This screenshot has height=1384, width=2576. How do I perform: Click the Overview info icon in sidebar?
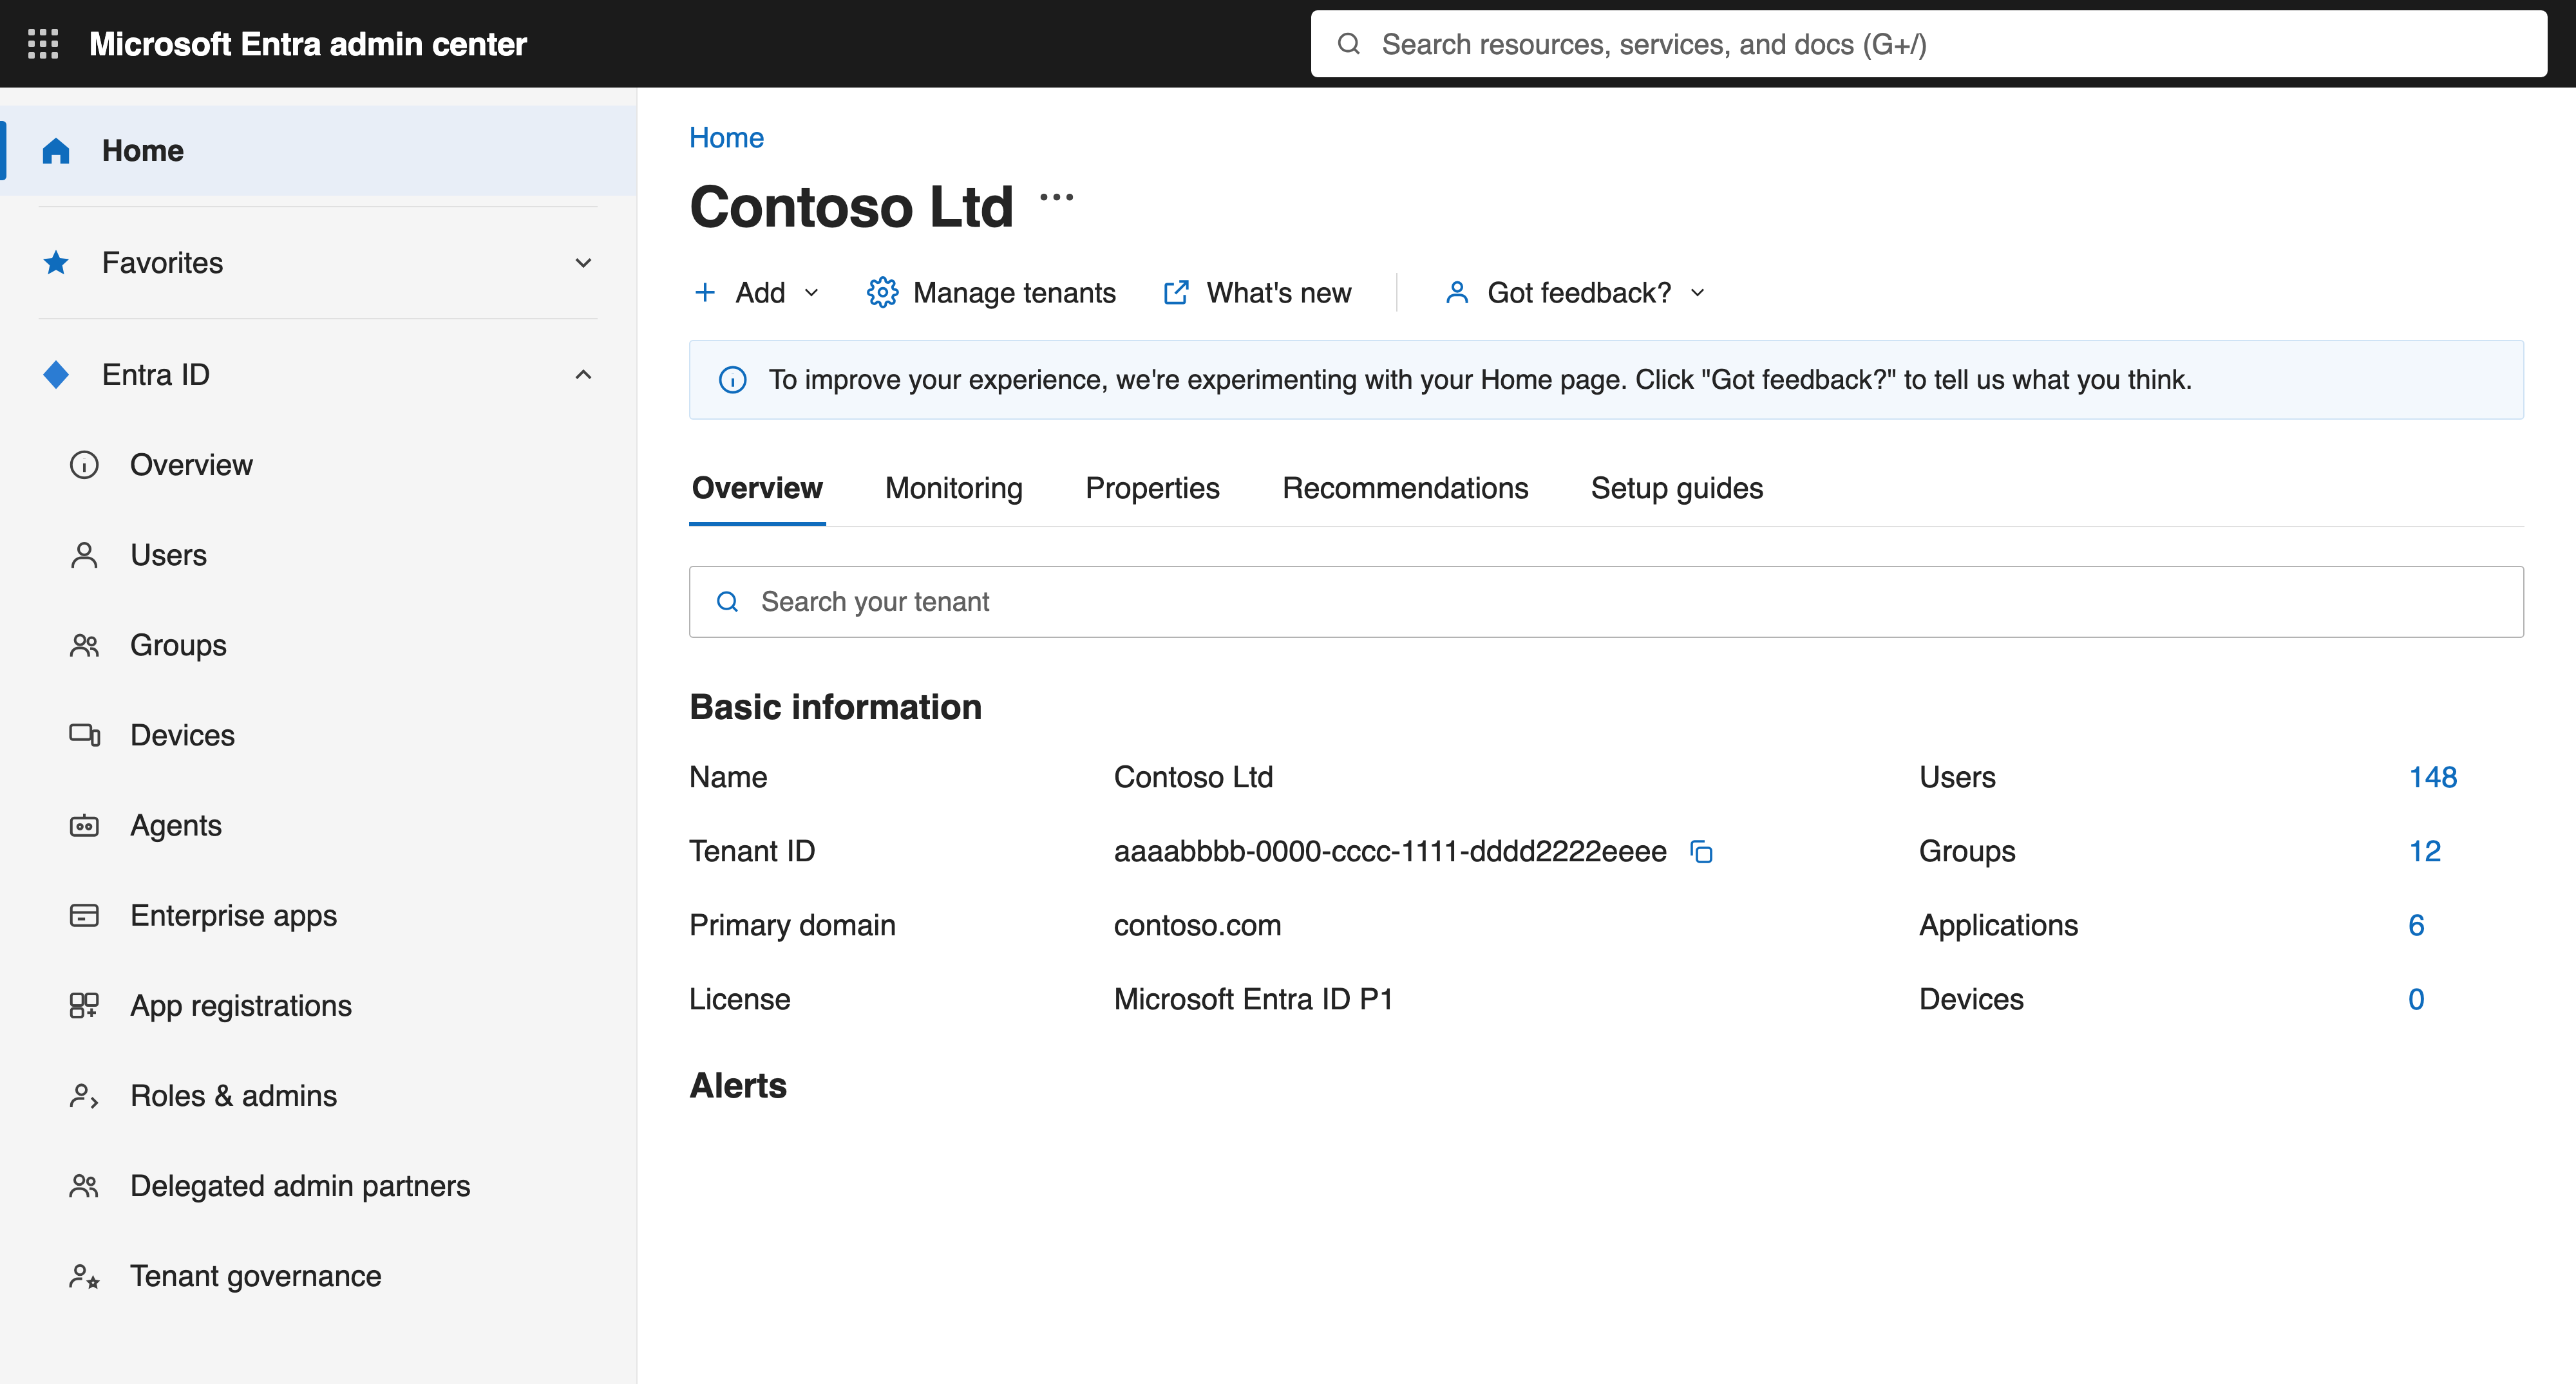[84, 465]
